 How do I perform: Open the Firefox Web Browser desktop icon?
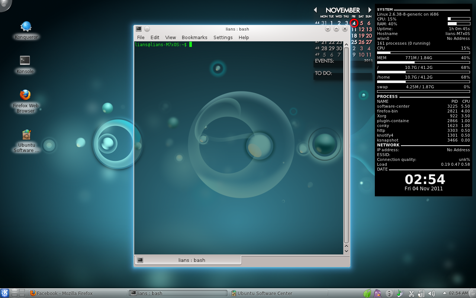click(x=25, y=100)
